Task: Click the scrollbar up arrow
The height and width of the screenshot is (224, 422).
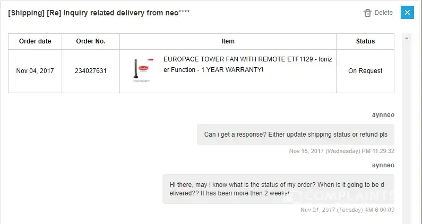Action: click(x=407, y=38)
